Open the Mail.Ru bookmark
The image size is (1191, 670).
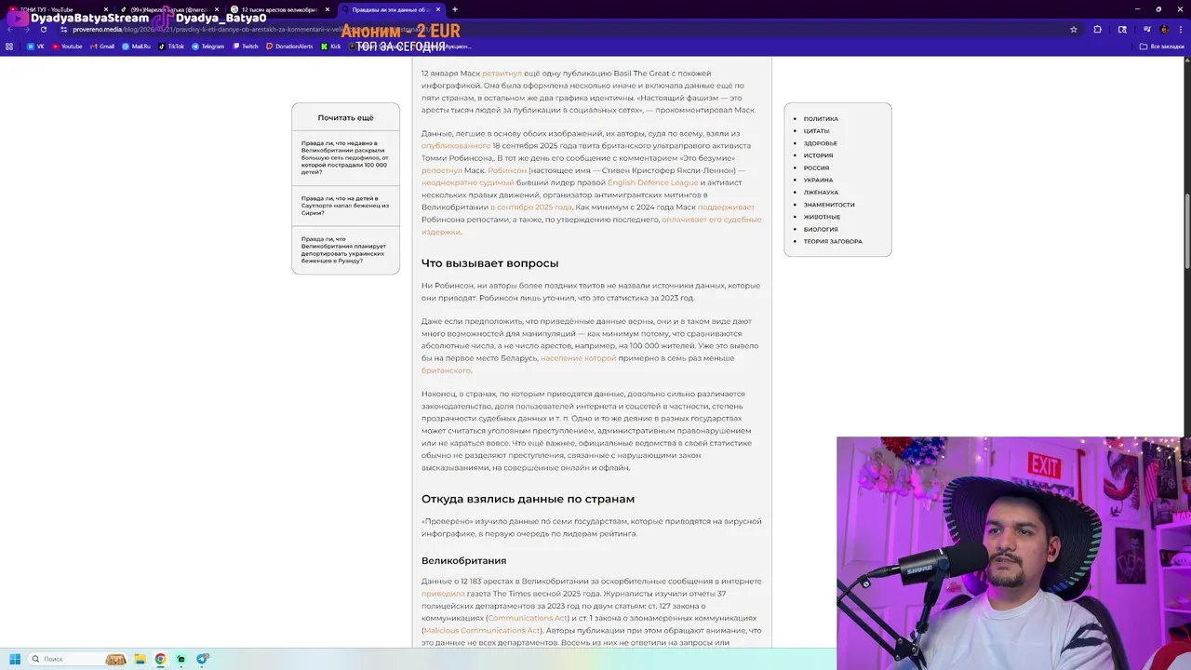coord(136,46)
